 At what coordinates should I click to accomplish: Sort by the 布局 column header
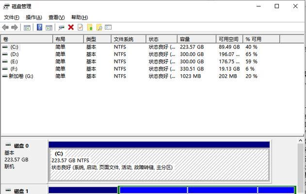tap(68, 39)
